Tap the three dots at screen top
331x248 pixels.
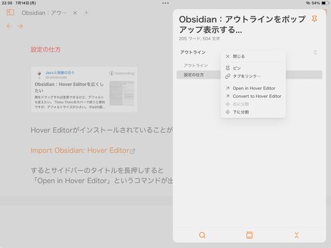(165, 3)
